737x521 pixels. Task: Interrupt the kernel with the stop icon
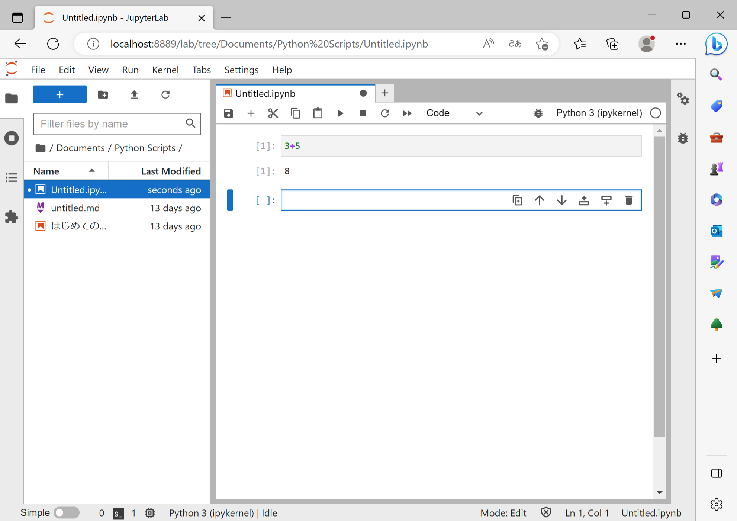363,113
